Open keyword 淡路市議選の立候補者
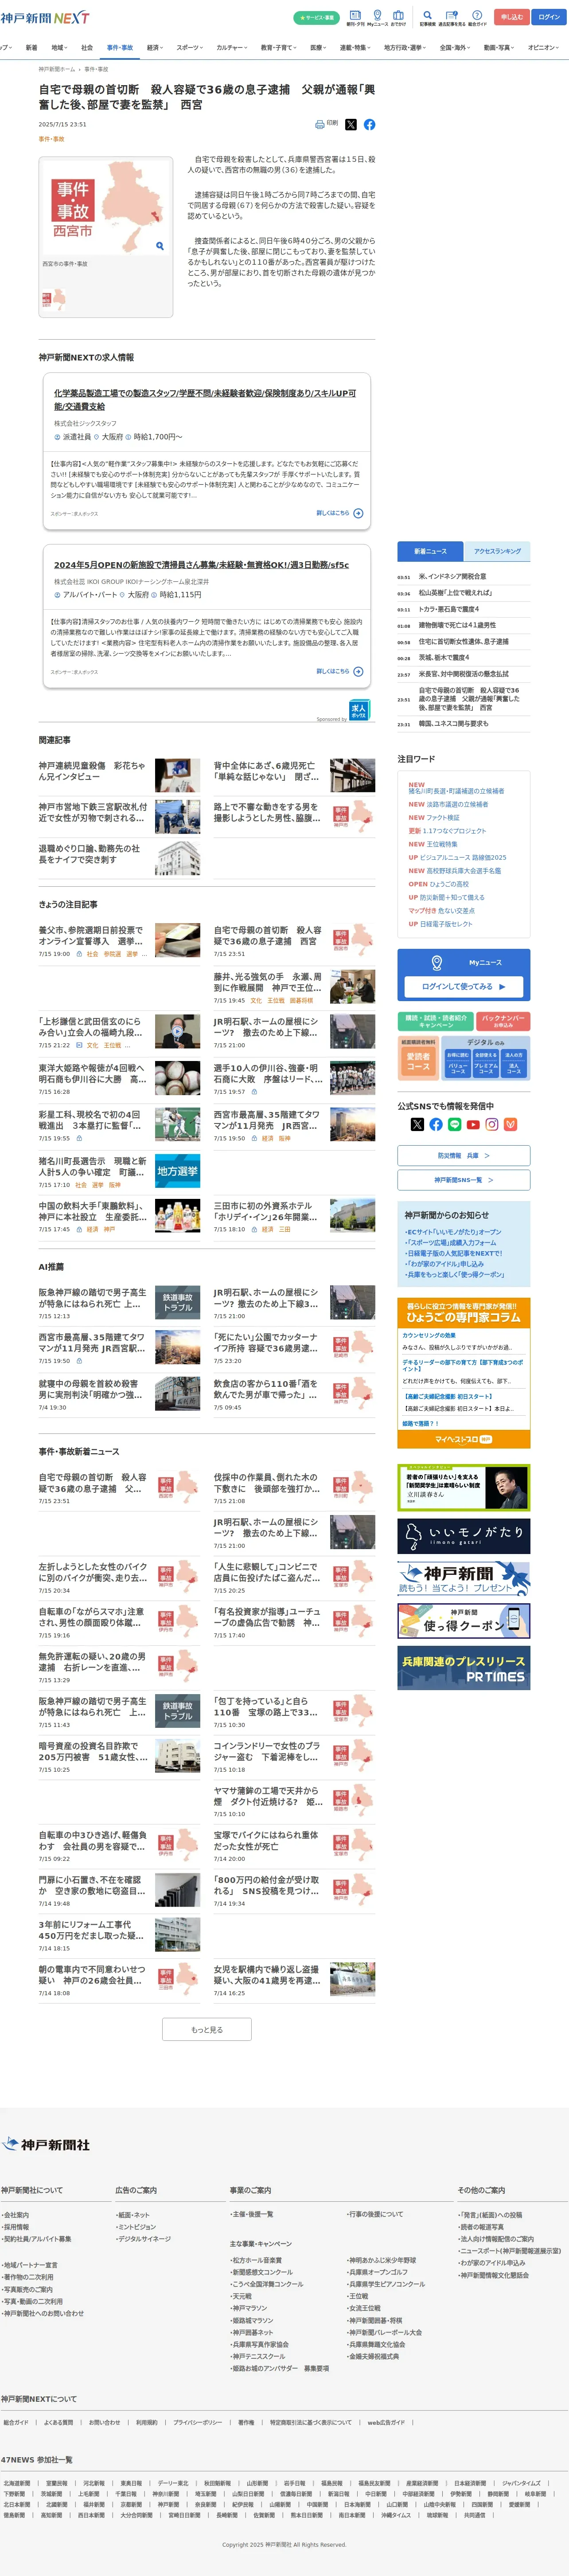Screen dimensions: 569x2576 tap(458, 804)
